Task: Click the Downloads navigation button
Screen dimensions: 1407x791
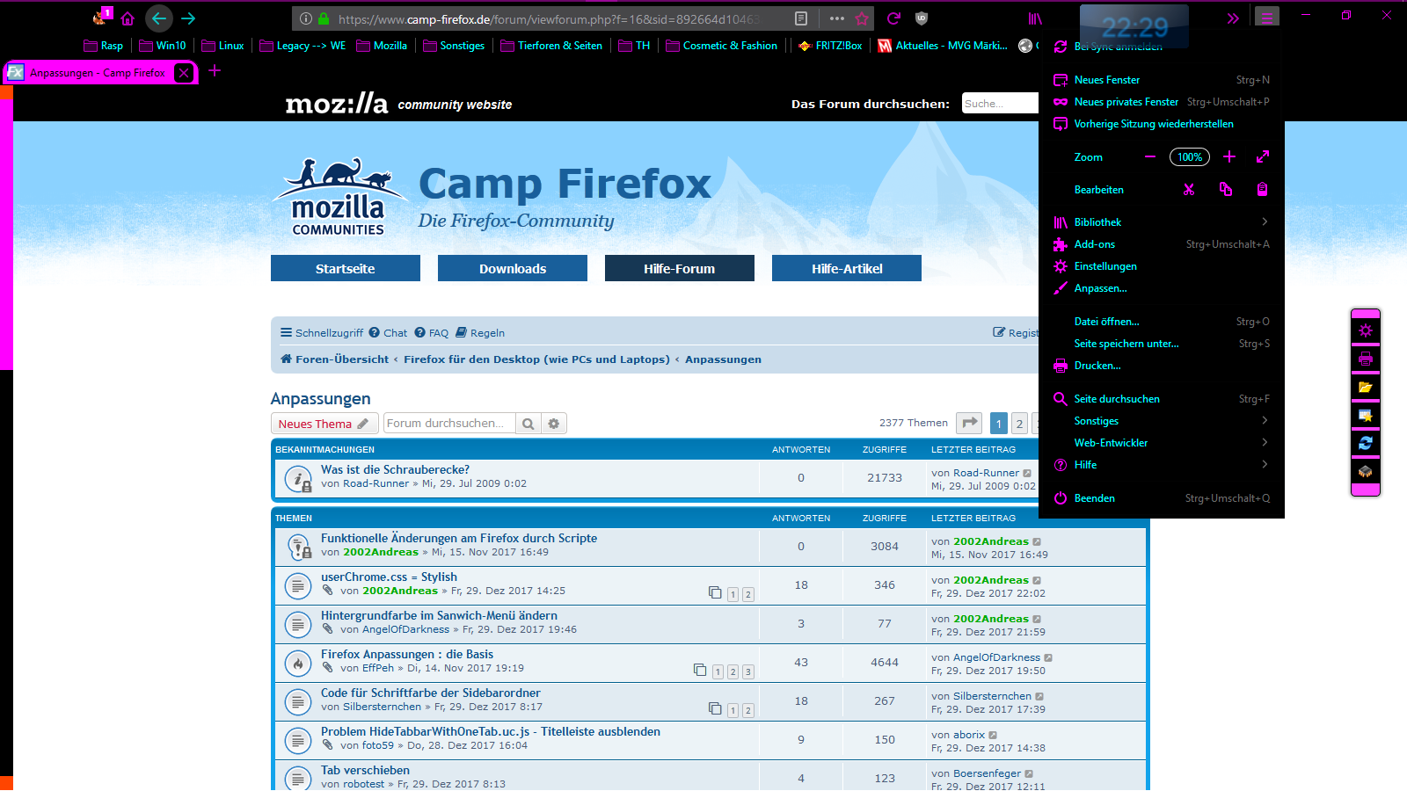Action: tap(513, 268)
